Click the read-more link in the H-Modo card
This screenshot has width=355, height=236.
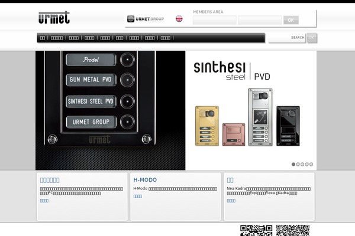(x=138, y=196)
